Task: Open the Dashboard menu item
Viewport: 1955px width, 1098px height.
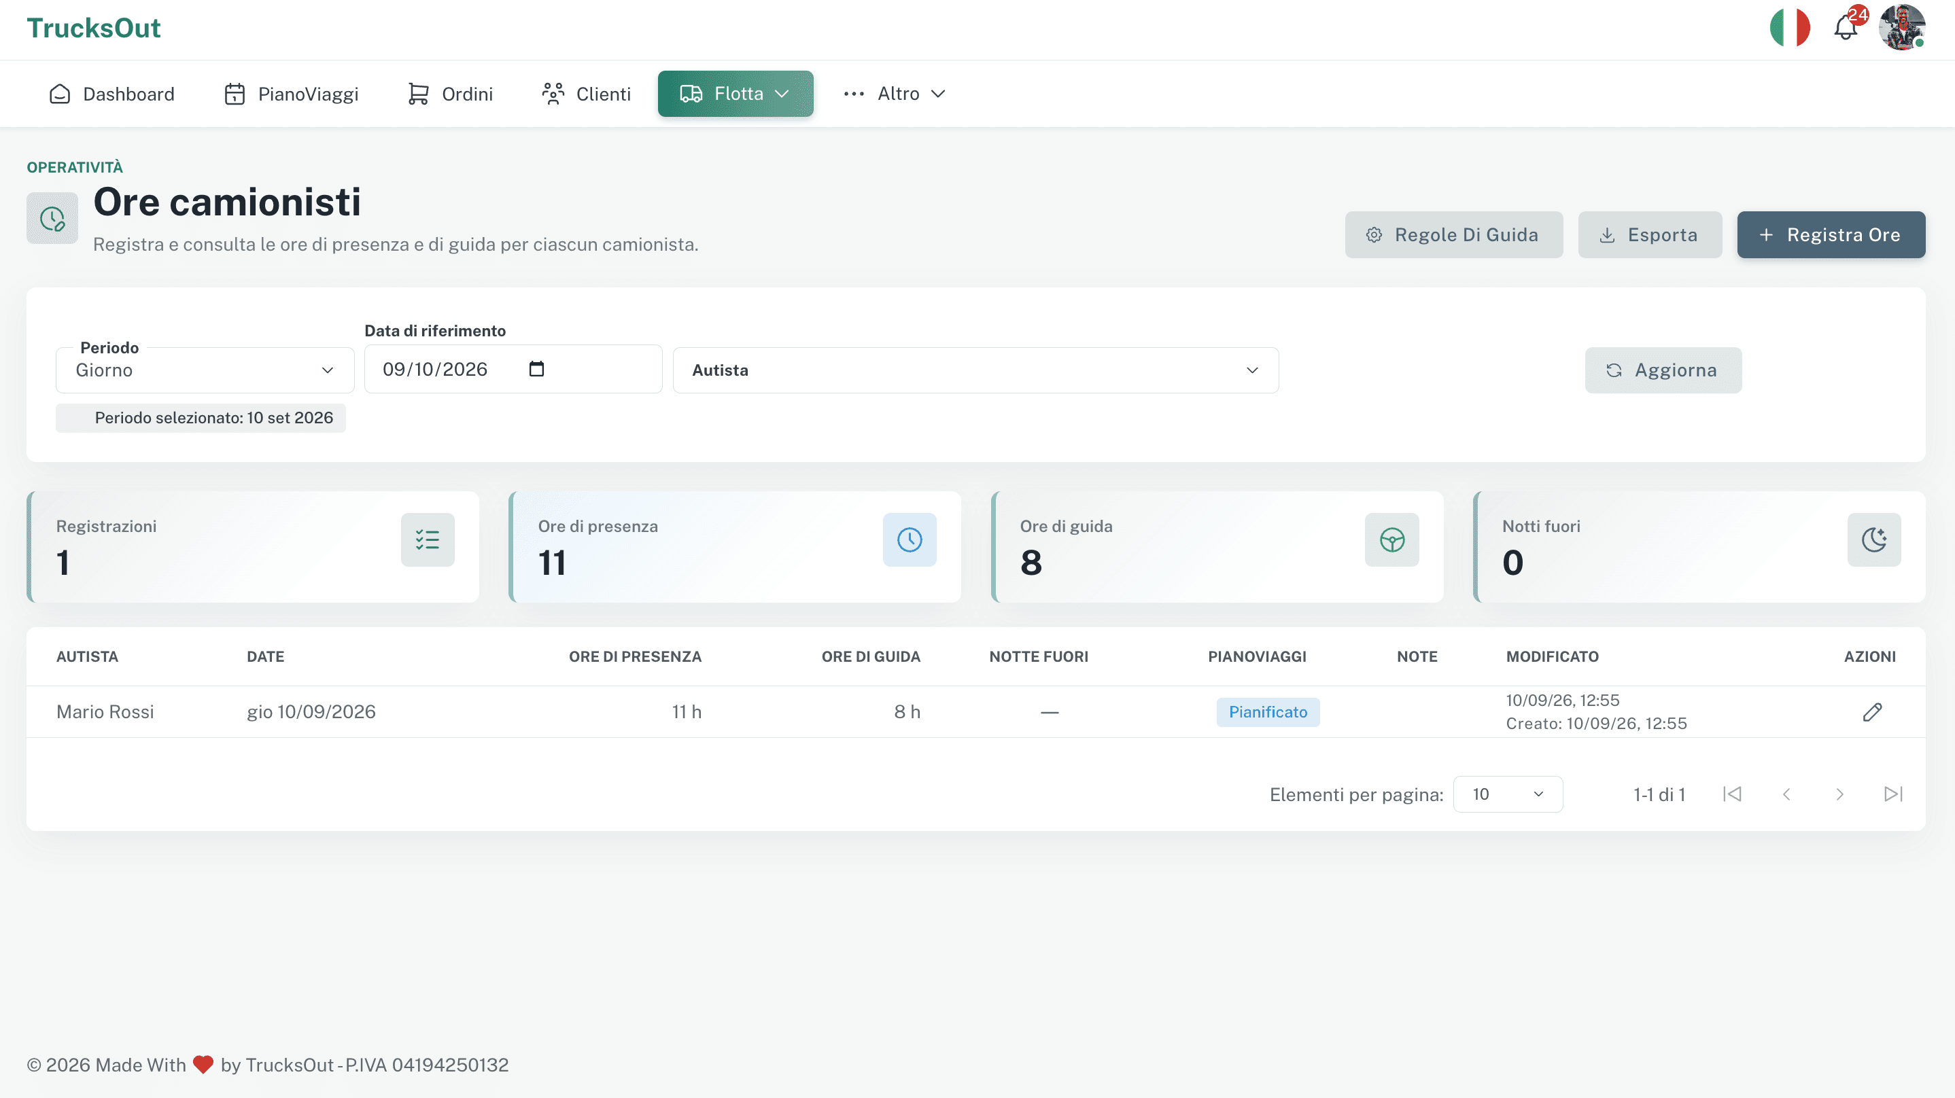Action: click(x=111, y=94)
